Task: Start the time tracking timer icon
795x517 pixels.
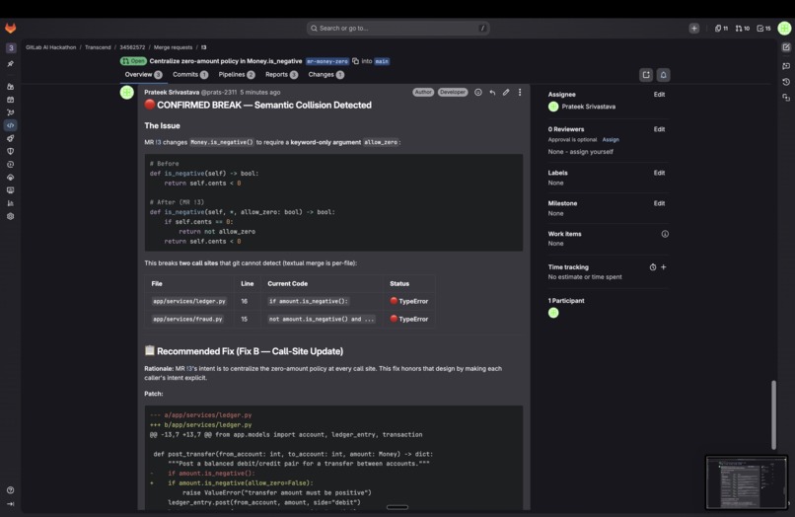Action: click(x=653, y=266)
